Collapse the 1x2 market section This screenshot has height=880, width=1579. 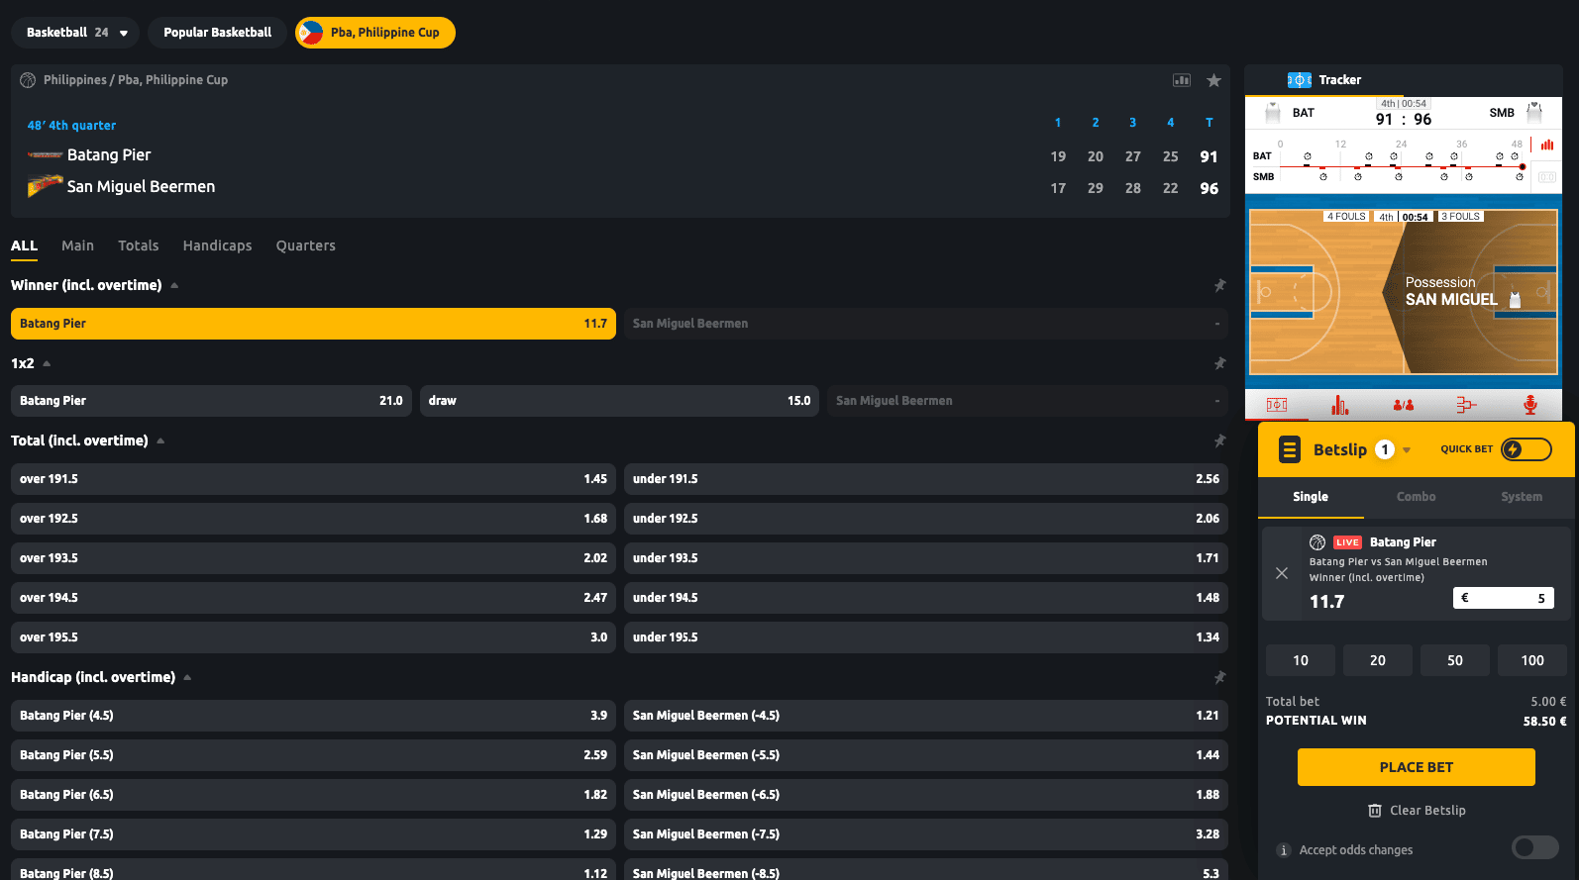coord(47,363)
